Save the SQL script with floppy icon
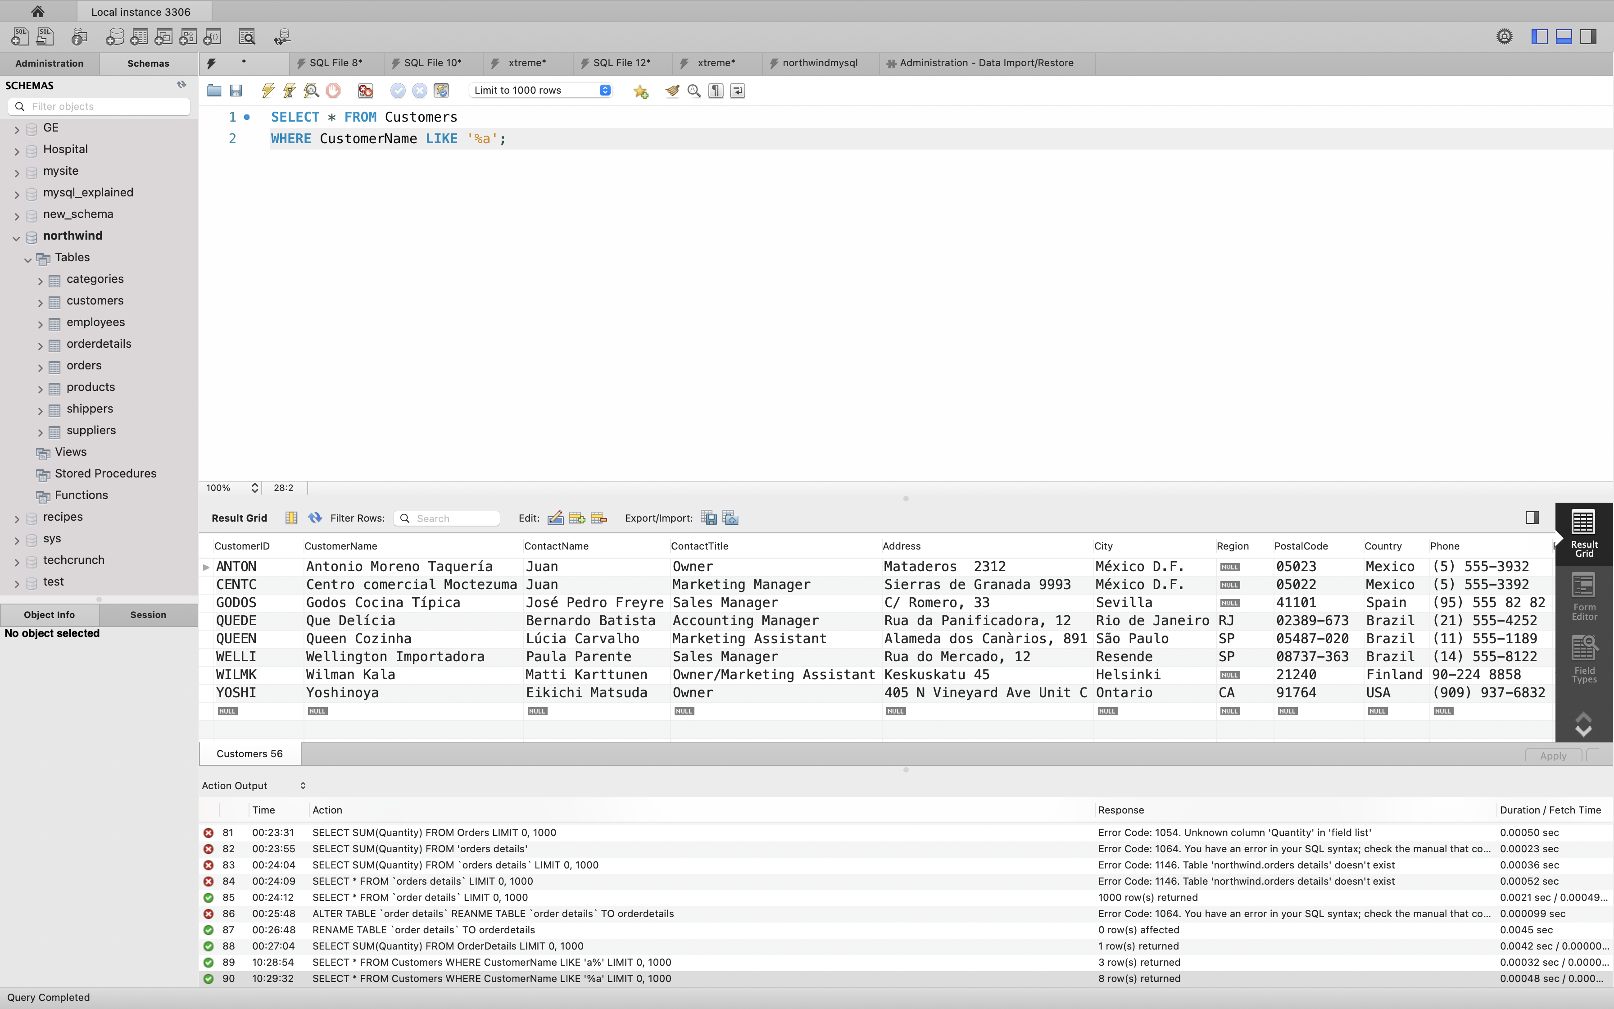Image resolution: width=1614 pixels, height=1009 pixels. [x=236, y=90]
